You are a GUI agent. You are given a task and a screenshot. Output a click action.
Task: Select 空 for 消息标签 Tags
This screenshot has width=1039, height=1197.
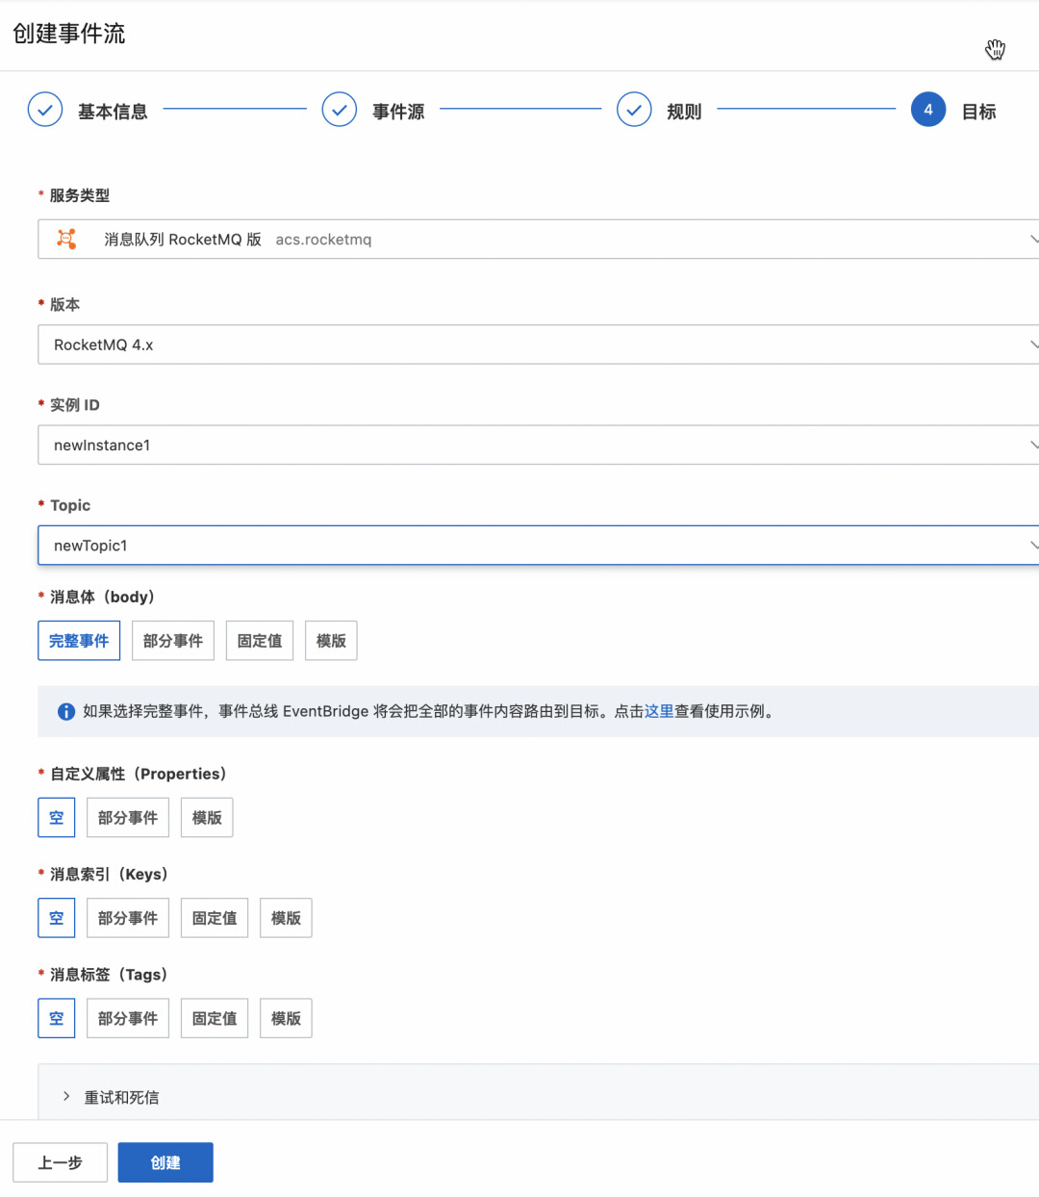[57, 1018]
